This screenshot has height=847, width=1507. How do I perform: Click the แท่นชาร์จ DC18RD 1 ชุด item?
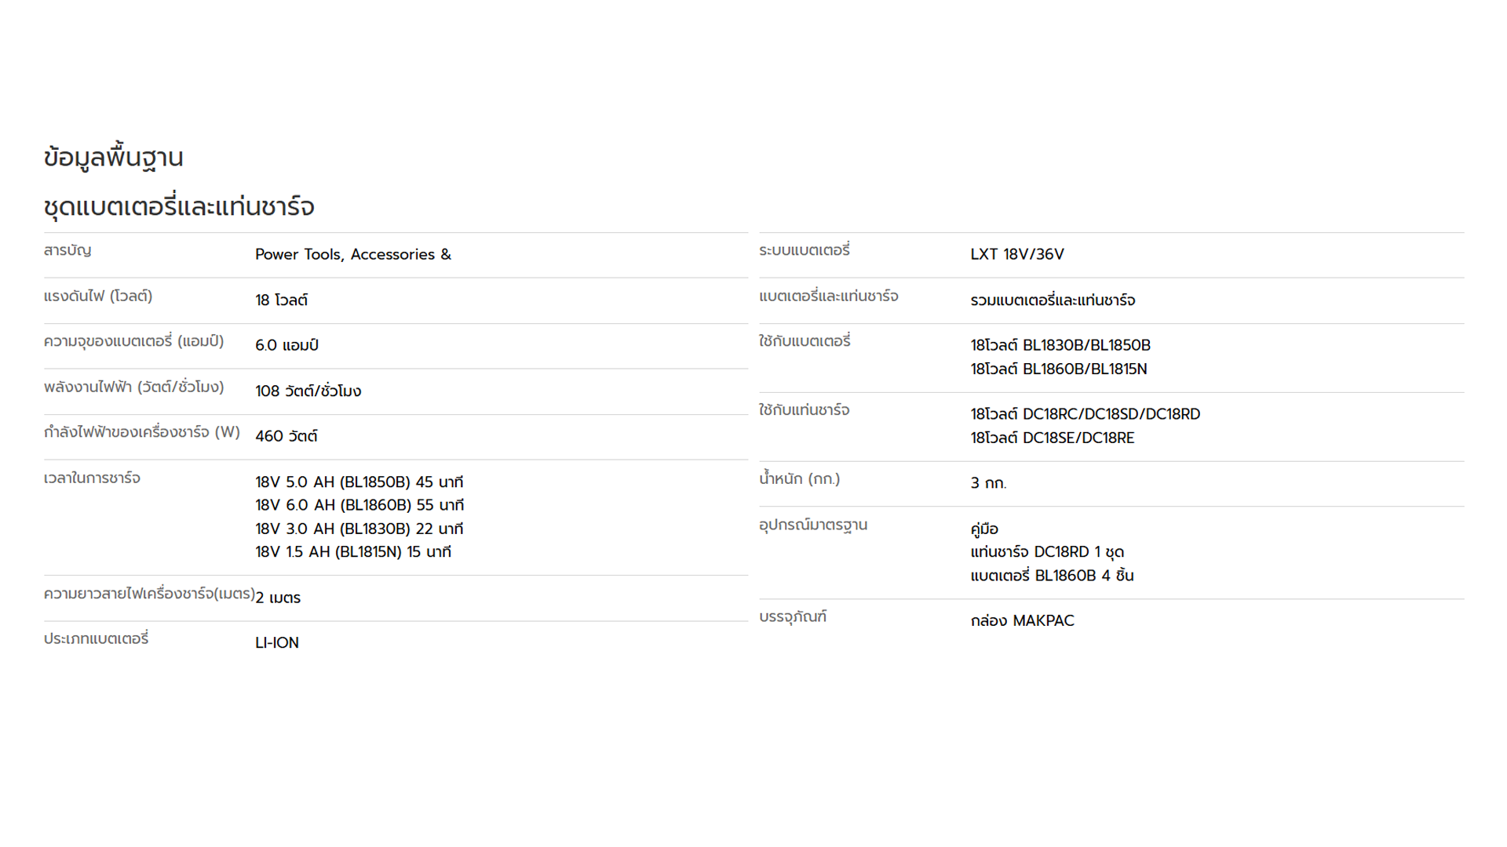1047,552
